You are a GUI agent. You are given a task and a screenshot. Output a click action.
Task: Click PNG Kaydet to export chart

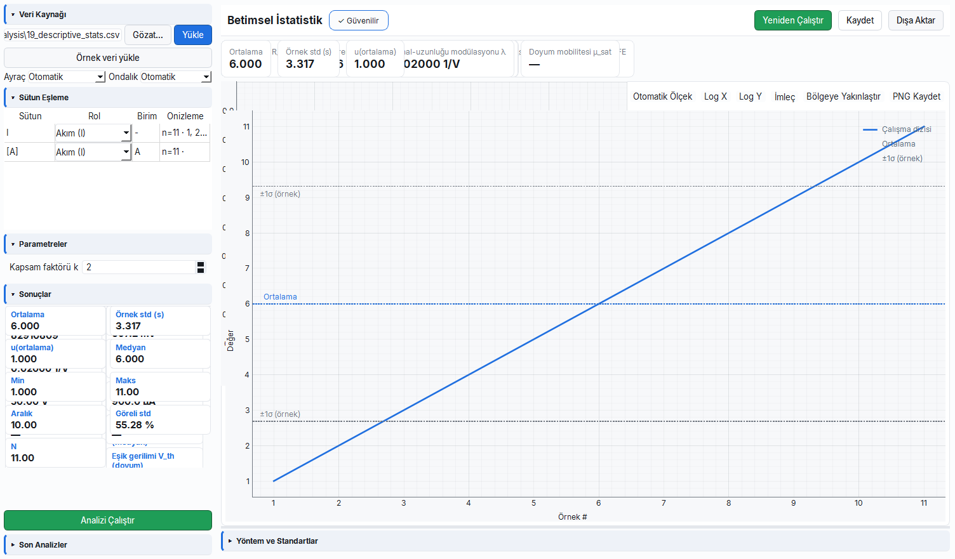(x=916, y=96)
